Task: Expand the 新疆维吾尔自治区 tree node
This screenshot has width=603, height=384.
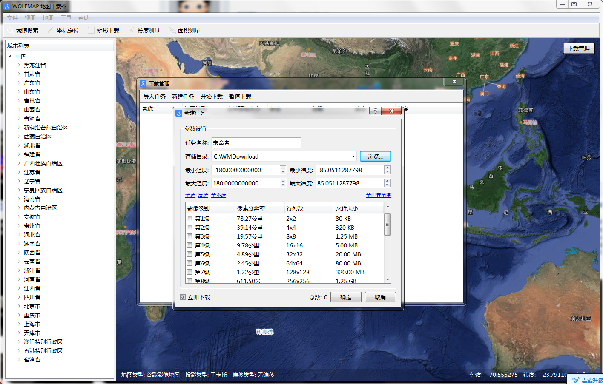Action: coord(19,128)
